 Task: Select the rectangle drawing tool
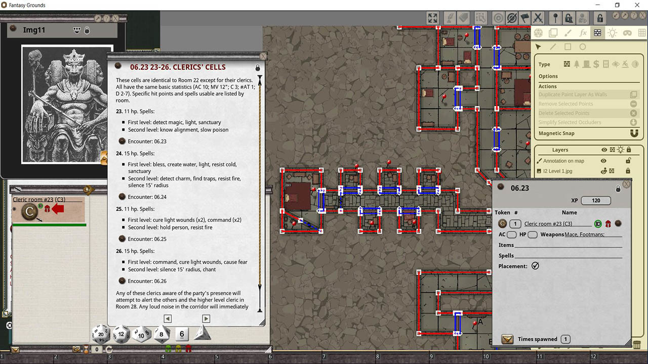(568, 47)
